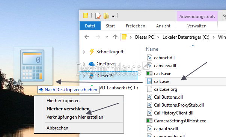This screenshot has height=137, width=226.
Task: Expand the chevron before Dieser PC breadcrumb
Action: click(x=131, y=37)
